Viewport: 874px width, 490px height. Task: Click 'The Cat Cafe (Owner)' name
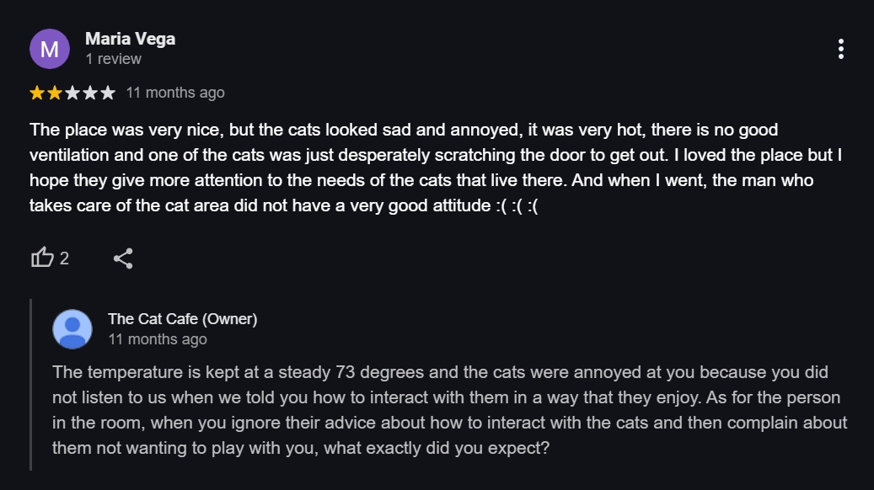[182, 319]
